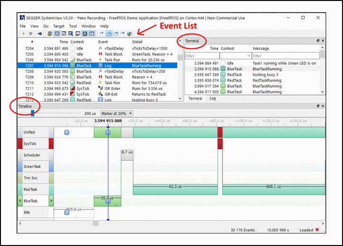
Task: Float the Terminal panel using its undock icon
Action: (318, 41)
